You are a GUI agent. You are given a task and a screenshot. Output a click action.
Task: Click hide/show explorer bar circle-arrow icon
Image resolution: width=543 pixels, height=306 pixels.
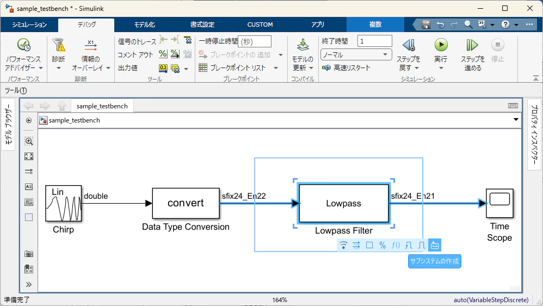pyautogui.click(x=29, y=120)
